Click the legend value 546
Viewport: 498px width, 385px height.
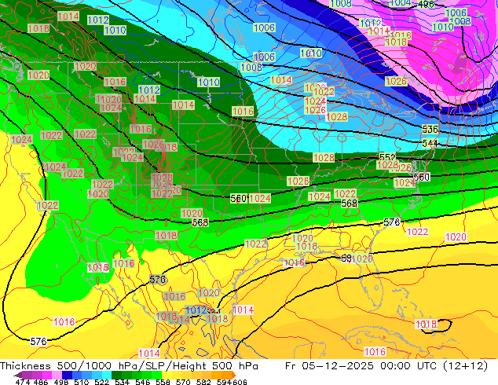coord(143,382)
